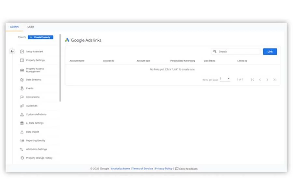This screenshot has height=195, width=293.
Task: Click the Data Import upload icon
Action: (x=22, y=132)
